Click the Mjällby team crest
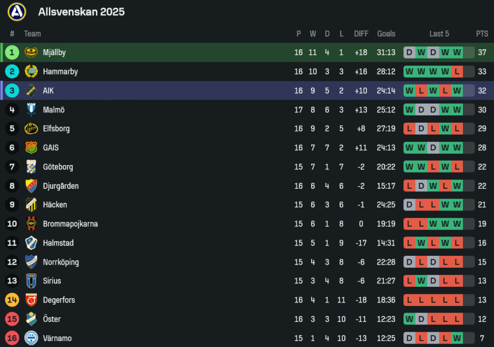The height and width of the screenshot is (347, 494). pyautogui.click(x=31, y=52)
